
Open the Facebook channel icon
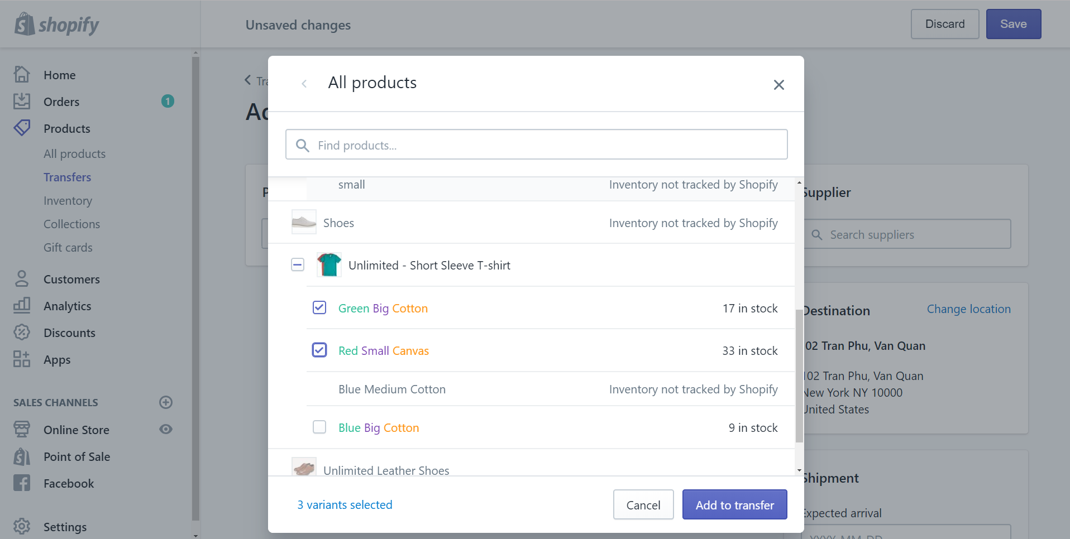click(22, 483)
